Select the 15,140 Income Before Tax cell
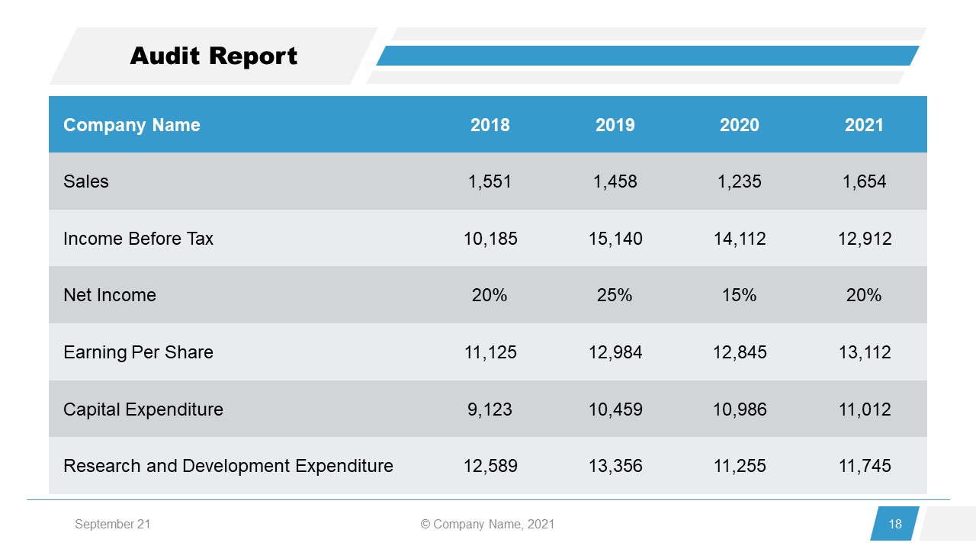 (615, 239)
